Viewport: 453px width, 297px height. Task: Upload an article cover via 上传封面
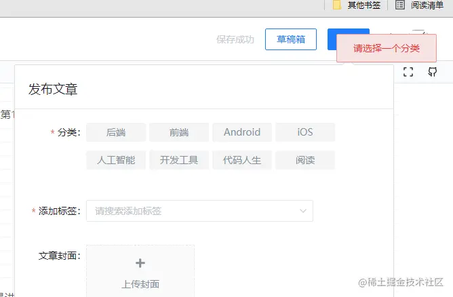[x=140, y=271]
